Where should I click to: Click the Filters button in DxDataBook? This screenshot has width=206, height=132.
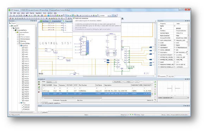[128, 82]
